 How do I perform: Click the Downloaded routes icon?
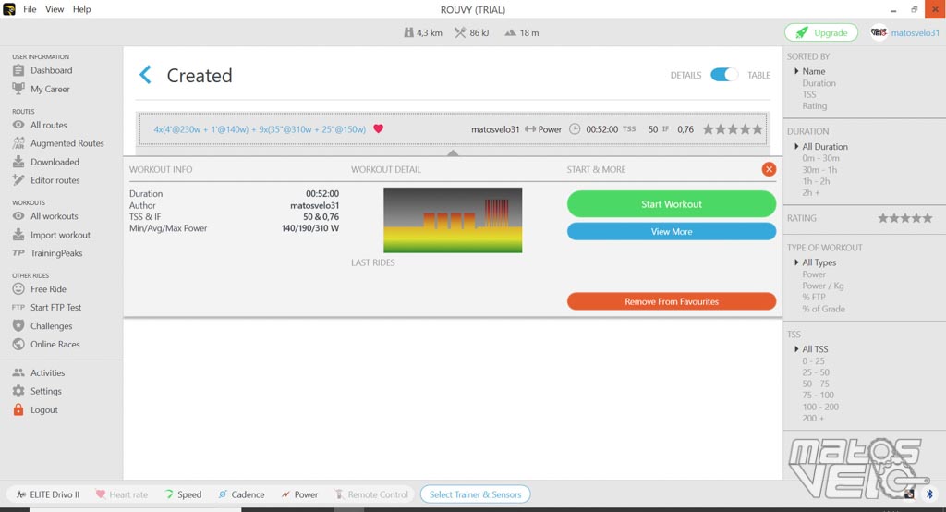click(18, 162)
